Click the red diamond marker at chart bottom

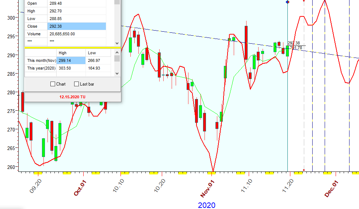coord(304,170)
